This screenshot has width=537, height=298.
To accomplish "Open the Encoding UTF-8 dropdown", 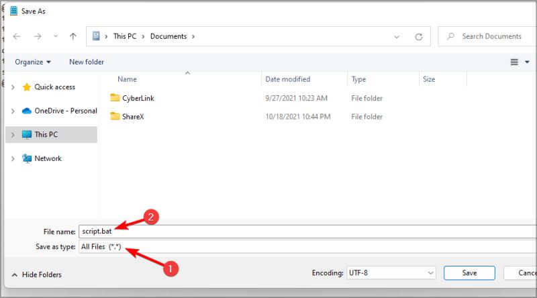I will coord(391,273).
